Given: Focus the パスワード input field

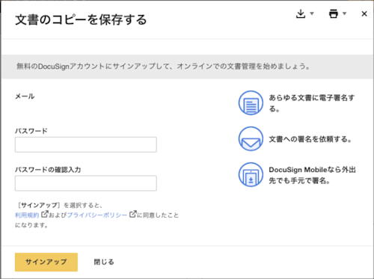Looking at the screenshot, I should tap(86, 144).
